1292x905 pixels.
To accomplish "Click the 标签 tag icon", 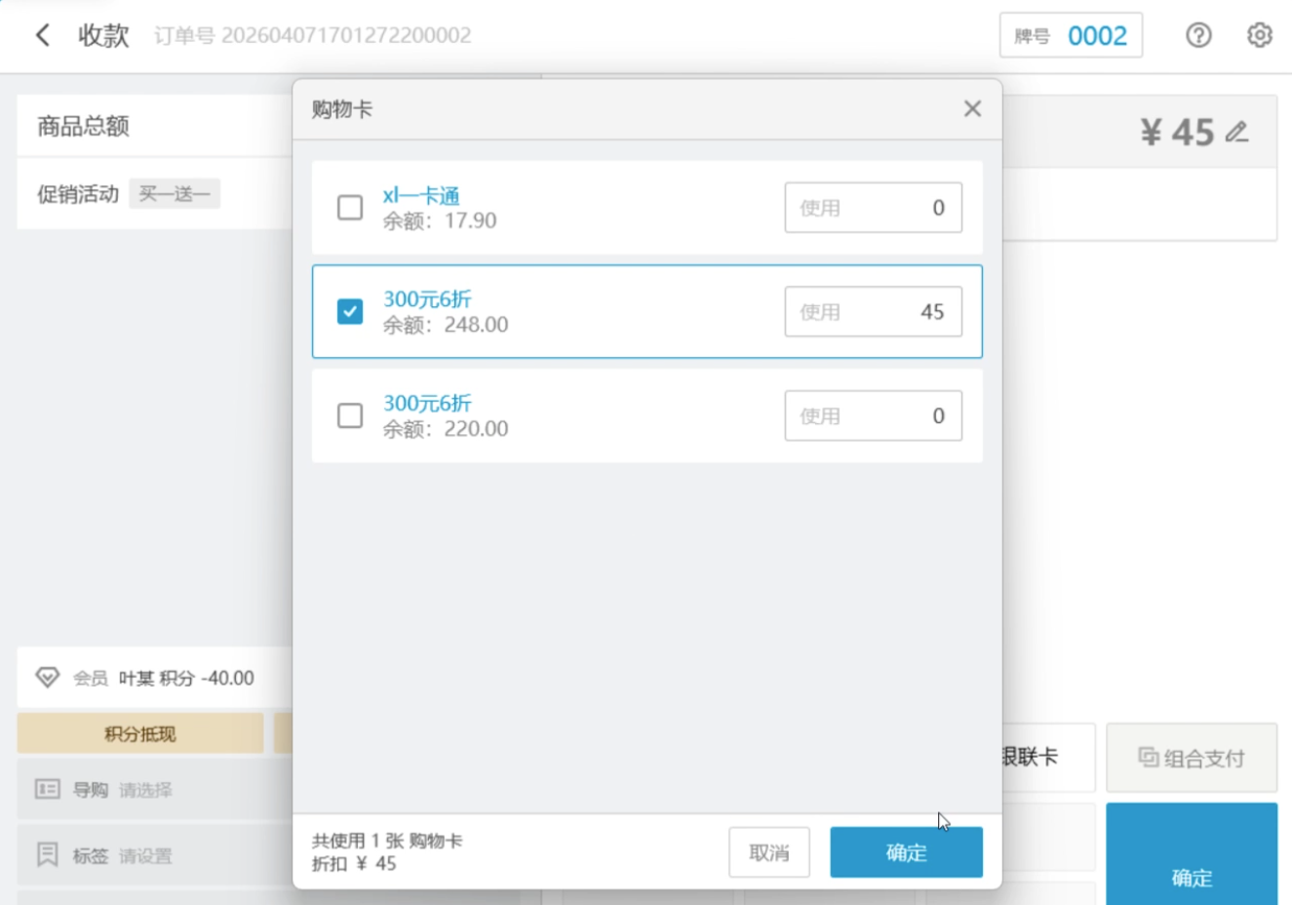I will tap(47, 855).
